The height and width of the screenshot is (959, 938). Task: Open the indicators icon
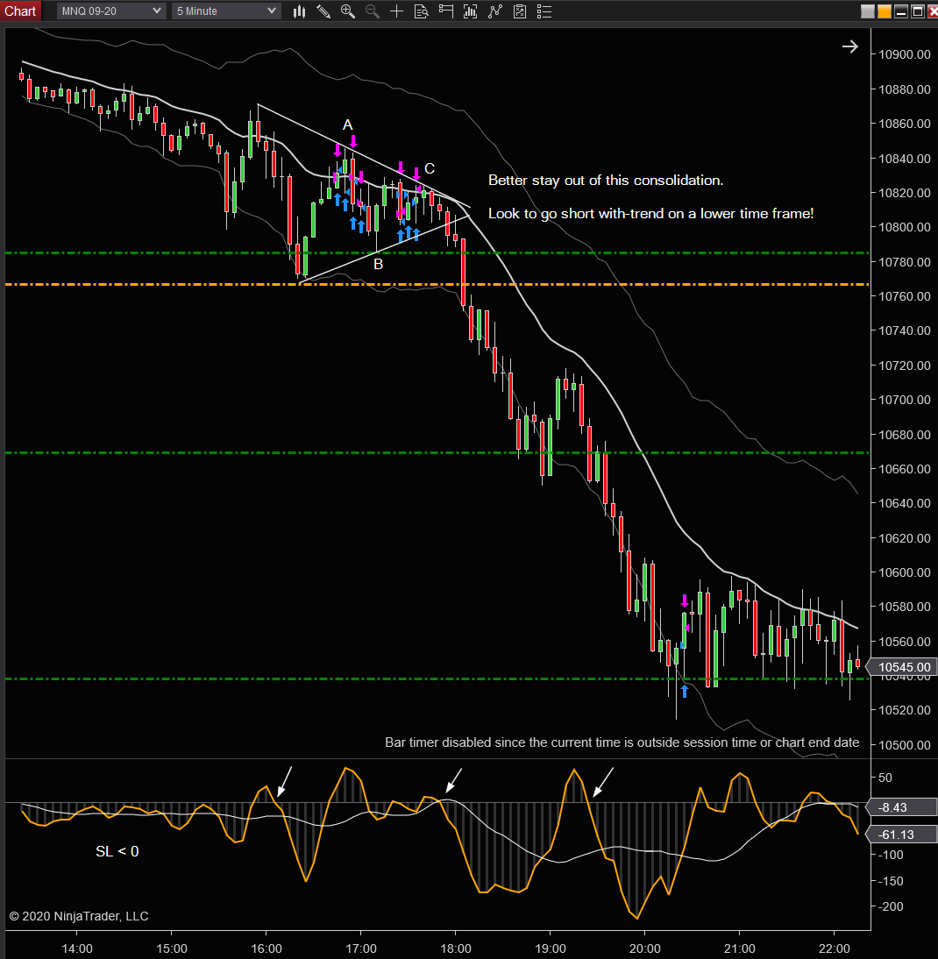pyautogui.click(x=495, y=11)
